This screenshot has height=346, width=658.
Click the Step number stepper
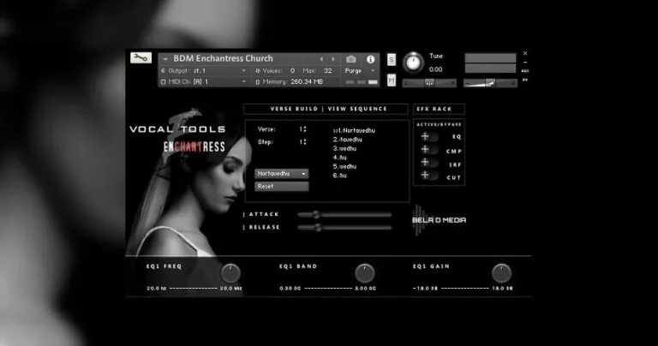tap(303, 142)
